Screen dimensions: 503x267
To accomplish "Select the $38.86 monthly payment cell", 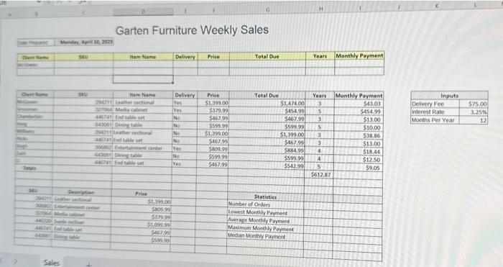I will pyautogui.click(x=359, y=135).
